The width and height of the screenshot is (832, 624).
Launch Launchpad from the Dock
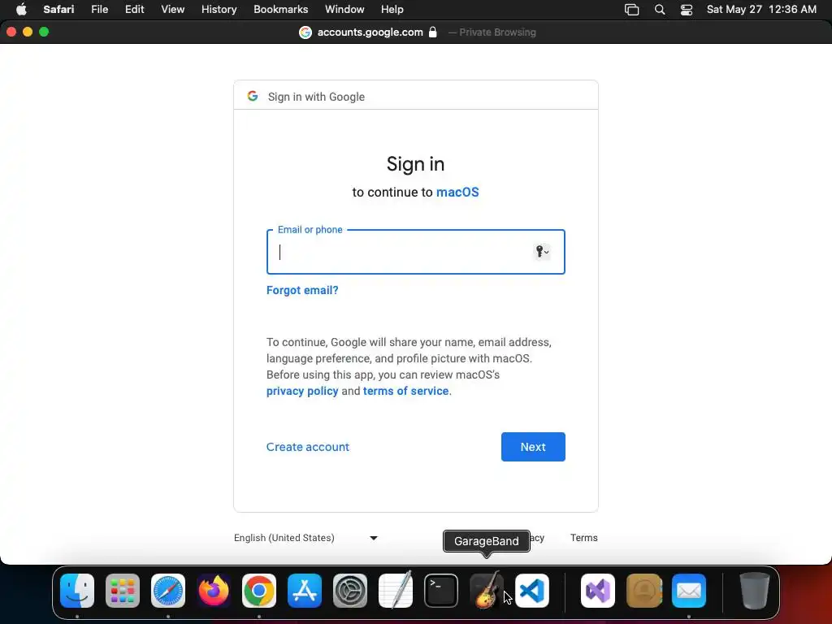(x=123, y=591)
